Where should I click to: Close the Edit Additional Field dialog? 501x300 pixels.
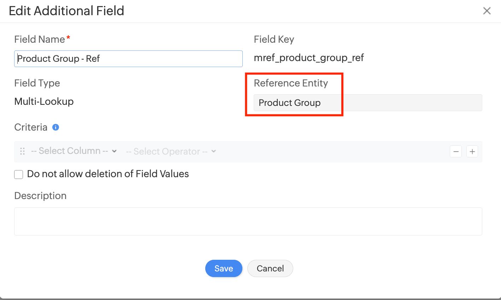(x=487, y=11)
